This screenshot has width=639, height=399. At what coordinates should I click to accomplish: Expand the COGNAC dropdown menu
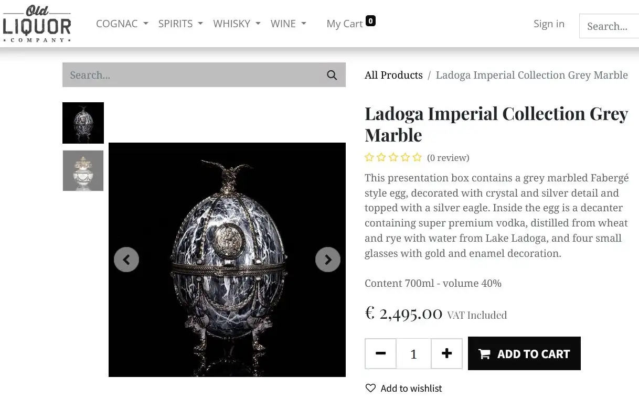[x=122, y=24]
